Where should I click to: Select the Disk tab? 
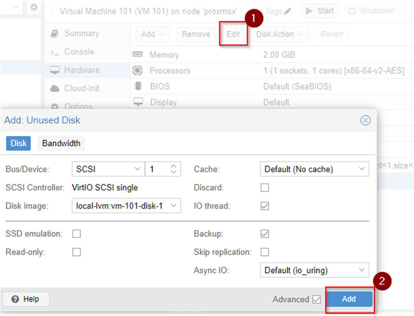pos(18,143)
